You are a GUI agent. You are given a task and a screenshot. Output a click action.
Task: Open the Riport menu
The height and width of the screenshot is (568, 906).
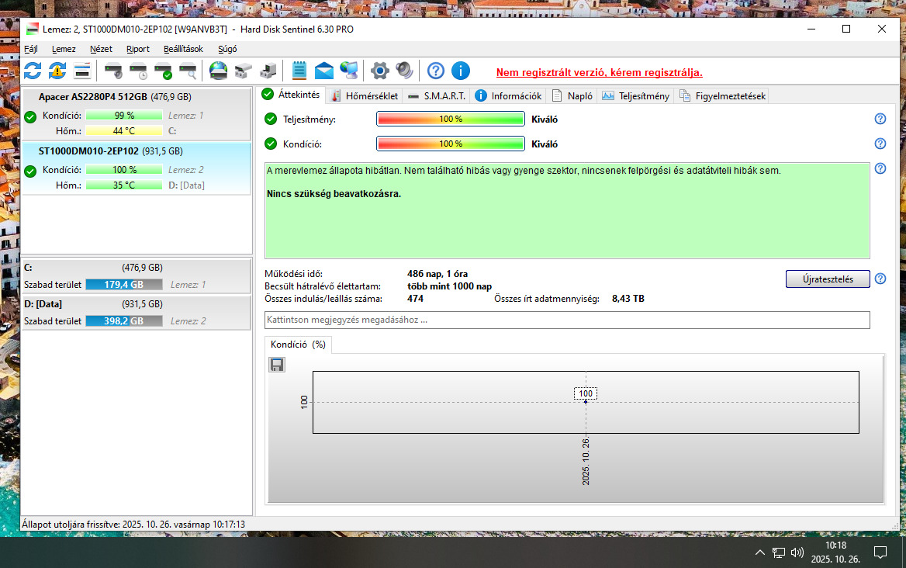pos(138,49)
